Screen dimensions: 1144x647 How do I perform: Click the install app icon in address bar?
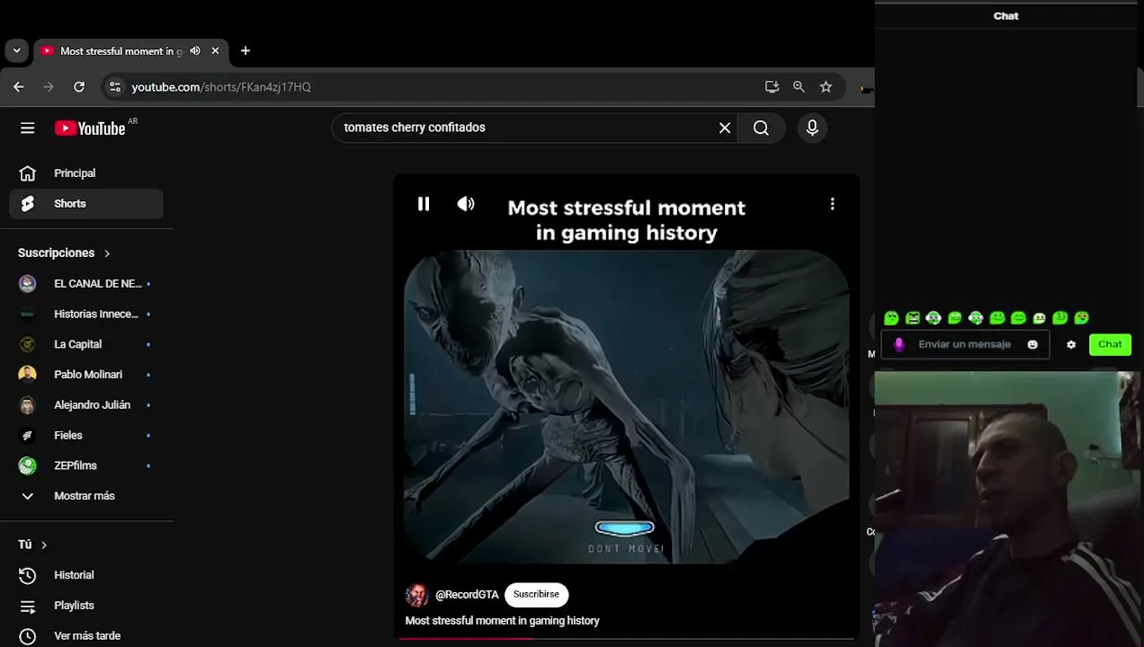pos(772,87)
